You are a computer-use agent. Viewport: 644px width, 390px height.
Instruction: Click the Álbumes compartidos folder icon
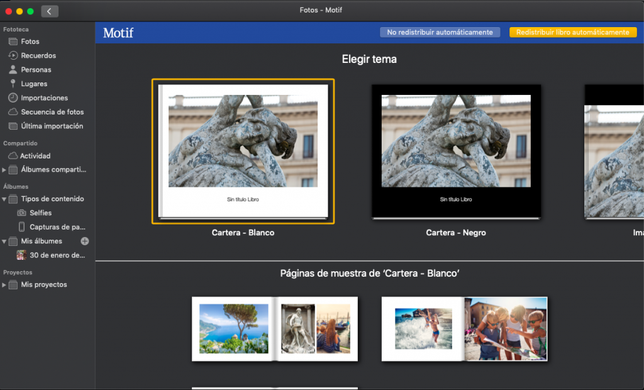(x=13, y=170)
